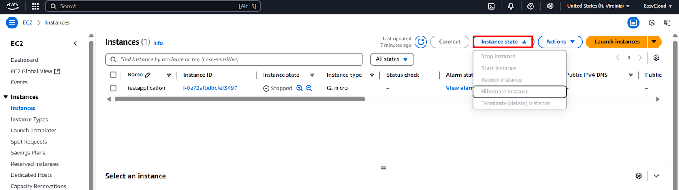Open Launch Templates in sidebar

(x=34, y=130)
